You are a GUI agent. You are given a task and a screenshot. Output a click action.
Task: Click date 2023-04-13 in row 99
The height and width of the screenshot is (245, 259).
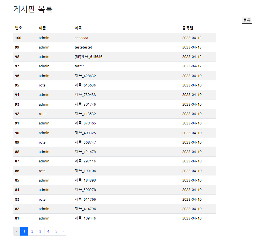pos(192,47)
